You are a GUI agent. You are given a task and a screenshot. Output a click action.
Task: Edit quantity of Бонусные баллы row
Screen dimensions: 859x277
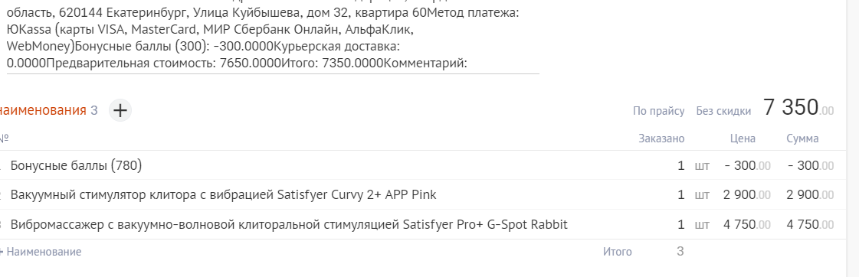[x=681, y=165]
